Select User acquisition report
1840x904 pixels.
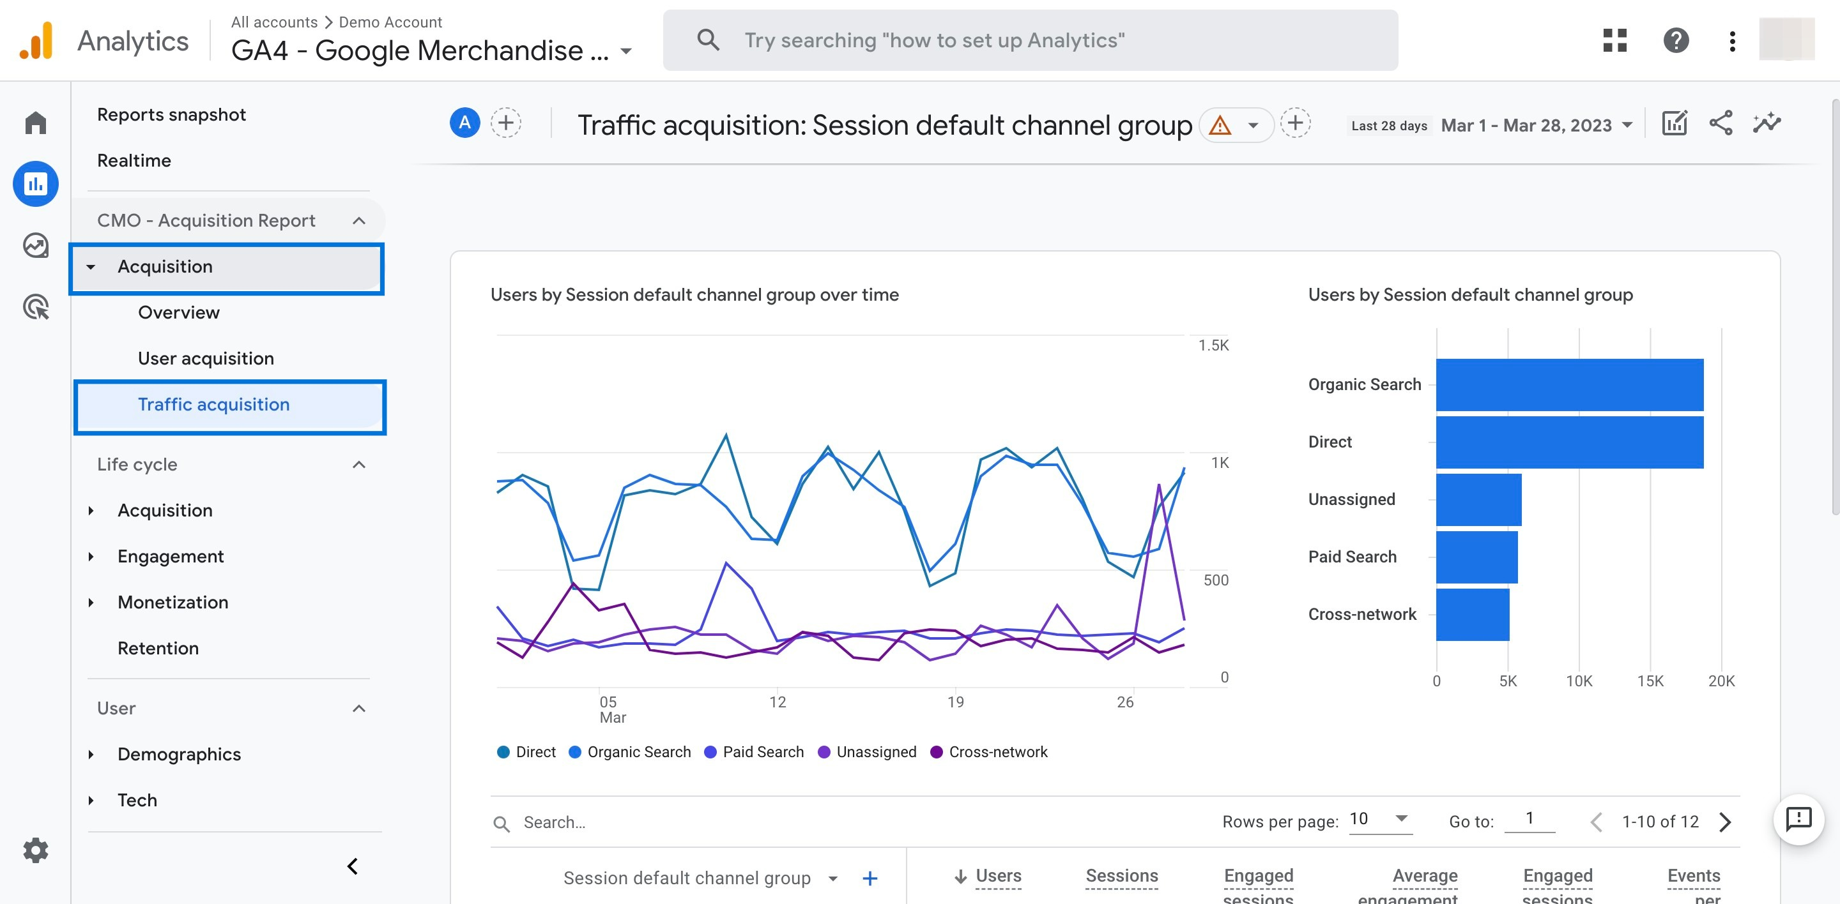click(x=206, y=358)
